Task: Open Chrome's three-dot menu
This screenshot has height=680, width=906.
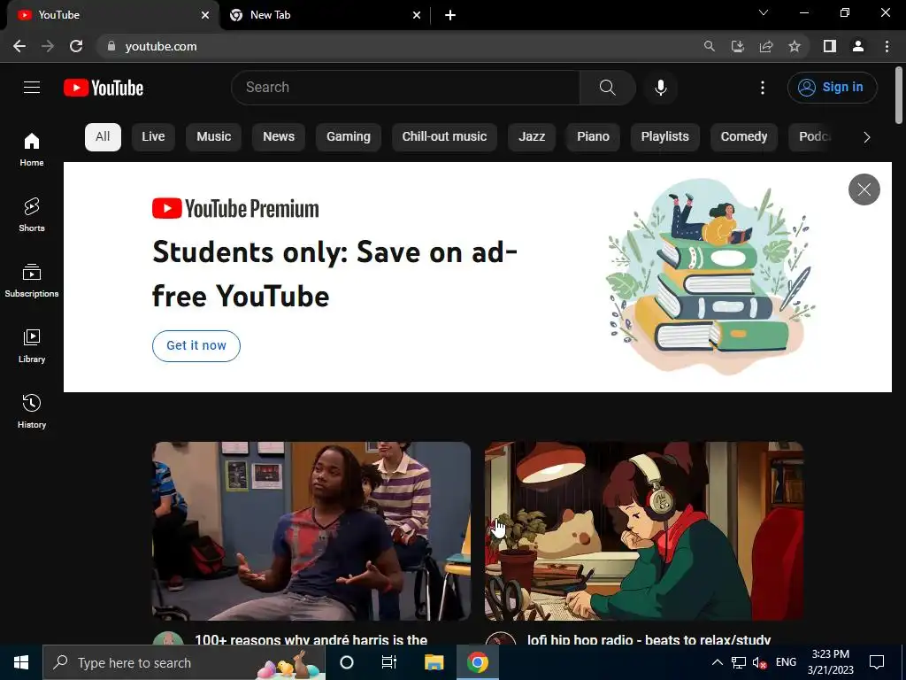Action: [x=887, y=46]
